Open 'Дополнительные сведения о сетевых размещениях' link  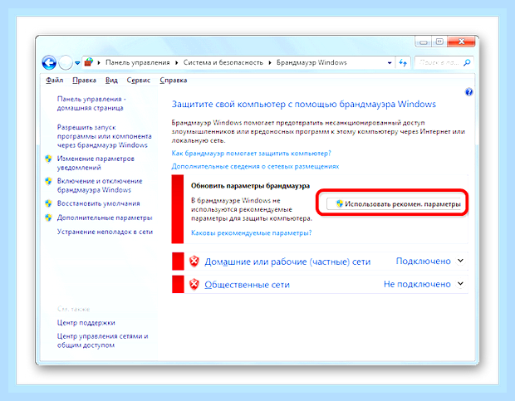tap(255, 166)
